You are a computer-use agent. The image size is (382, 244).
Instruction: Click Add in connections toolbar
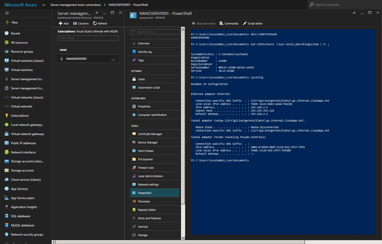click(63, 23)
